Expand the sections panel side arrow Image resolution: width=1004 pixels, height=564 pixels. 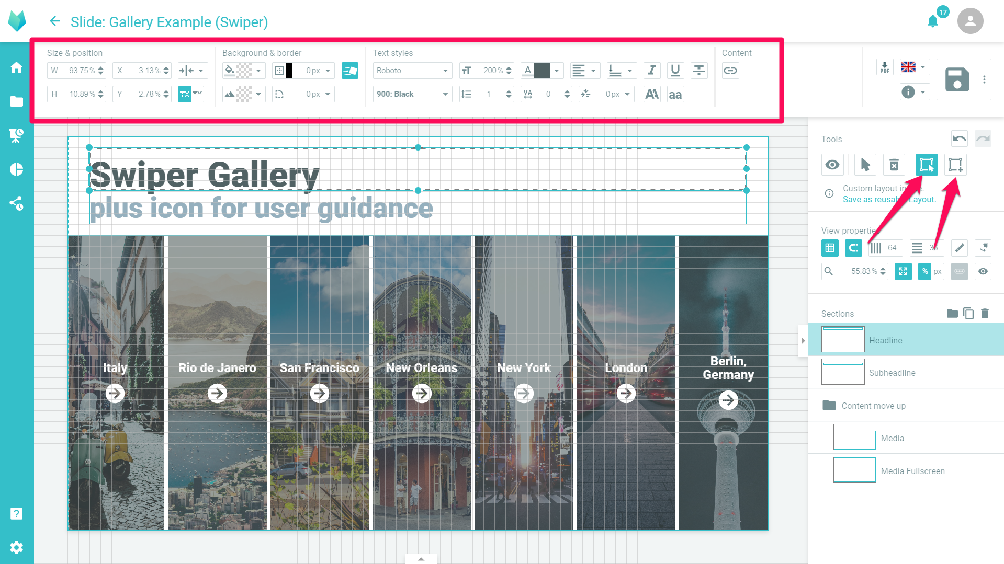point(803,341)
